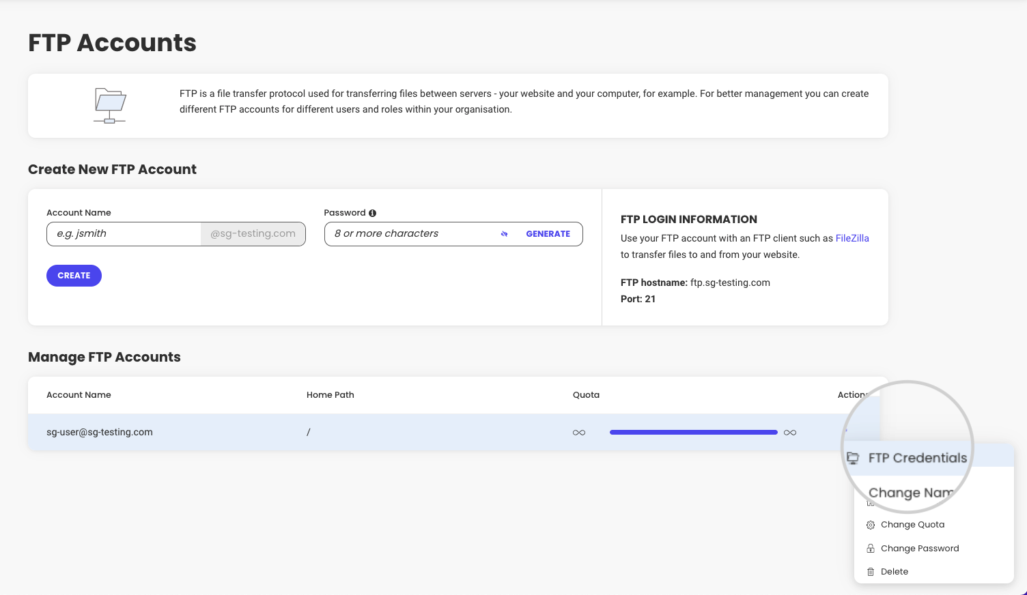The image size is (1027, 595).
Task: Select Change Password menu entry
Action: click(920, 549)
